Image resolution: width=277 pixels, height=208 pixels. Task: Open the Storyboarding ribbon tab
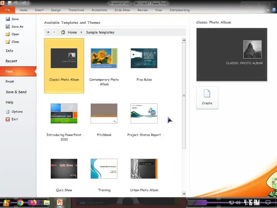click(180, 10)
